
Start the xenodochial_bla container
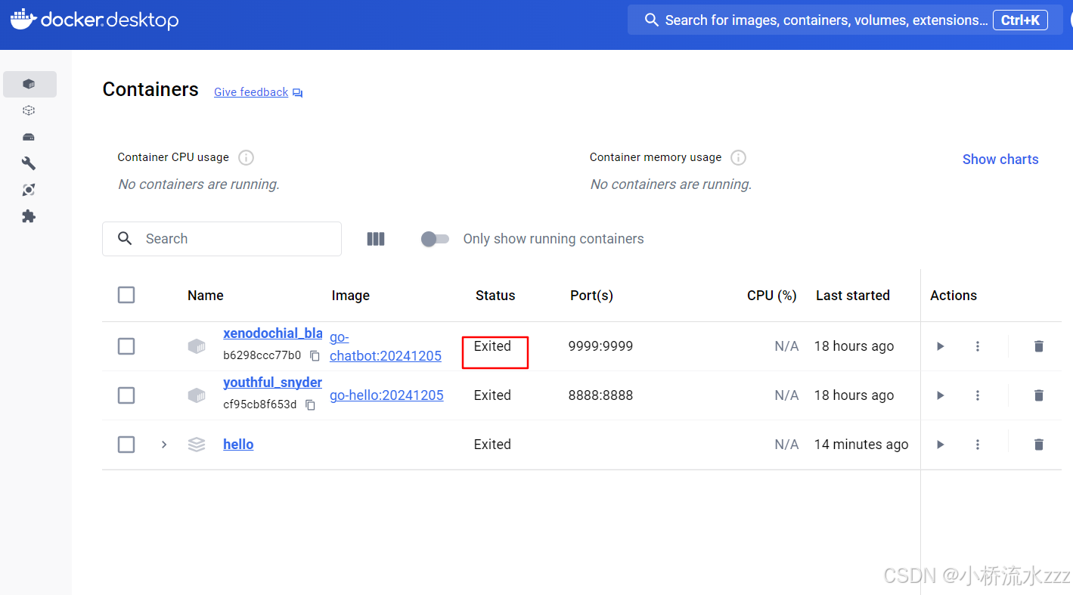point(939,346)
